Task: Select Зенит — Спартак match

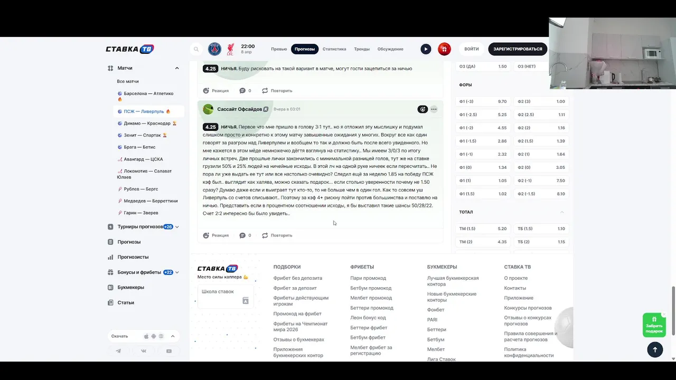Action: (148, 136)
